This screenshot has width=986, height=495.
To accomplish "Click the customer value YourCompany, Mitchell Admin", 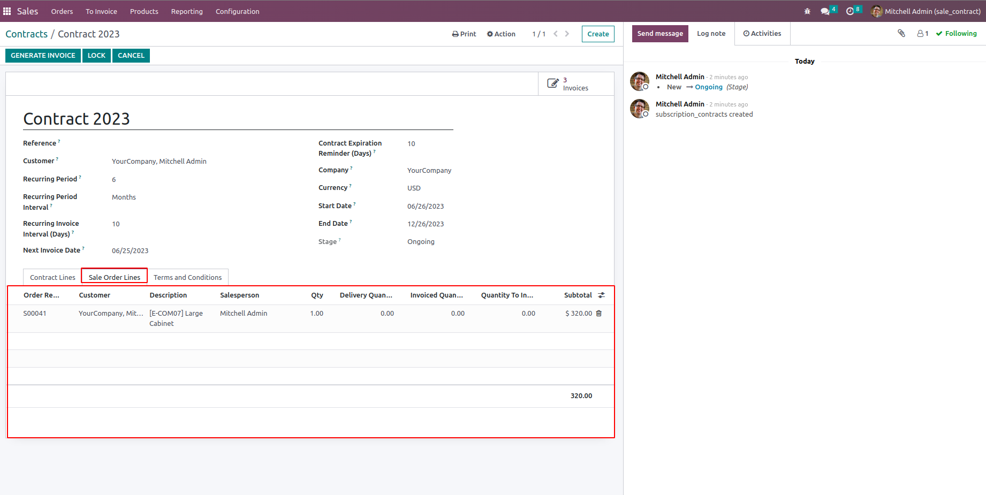I will [x=159, y=162].
